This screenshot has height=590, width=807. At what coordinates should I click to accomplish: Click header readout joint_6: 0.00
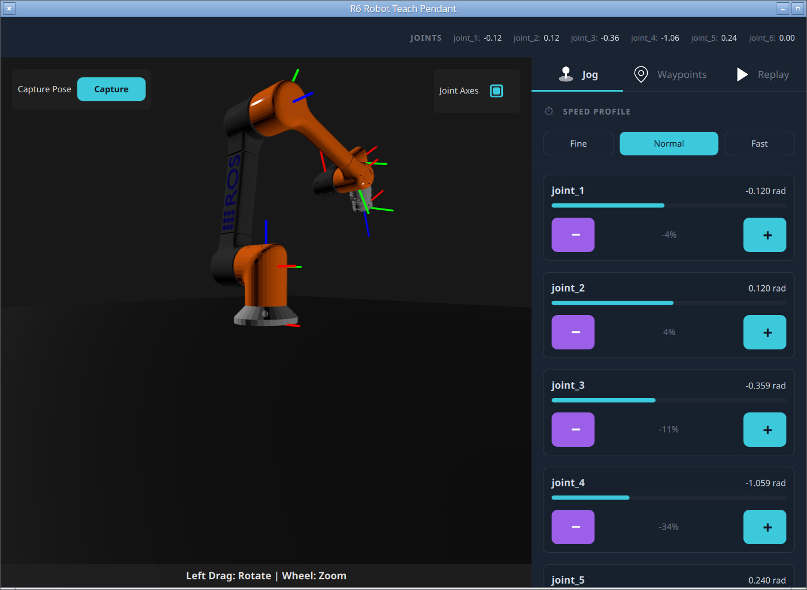point(771,38)
